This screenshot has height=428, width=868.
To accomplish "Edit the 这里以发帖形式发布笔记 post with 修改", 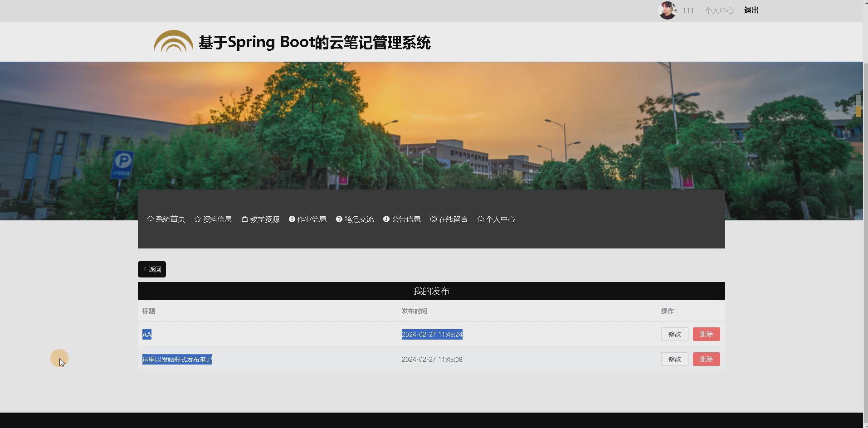I will point(675,359).
